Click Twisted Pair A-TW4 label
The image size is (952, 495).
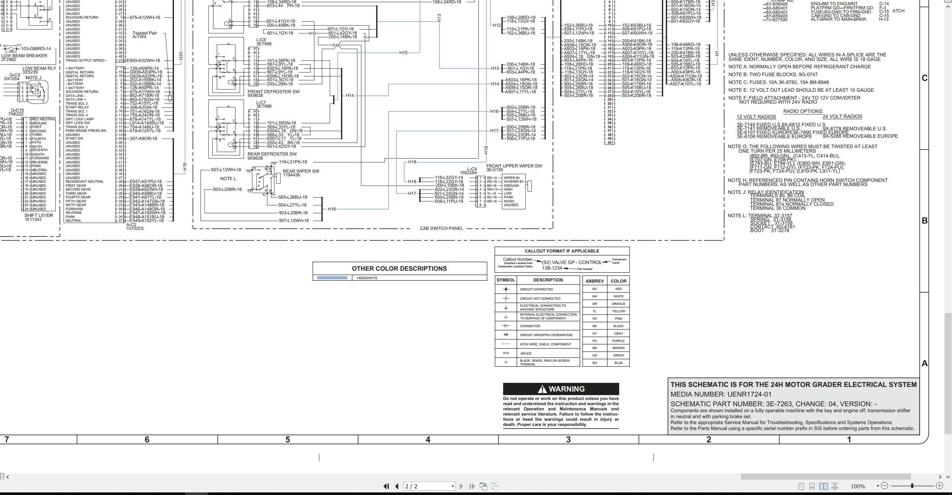click(145, 35)
